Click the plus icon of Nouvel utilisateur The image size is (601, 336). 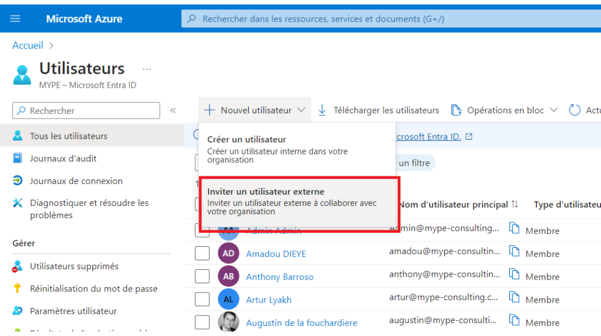pyautogui.click(x=210, y=110)
